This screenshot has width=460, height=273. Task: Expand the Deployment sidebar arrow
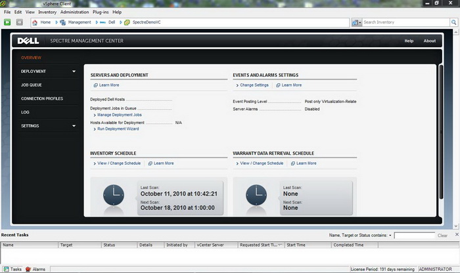click(x=74, y=71)
